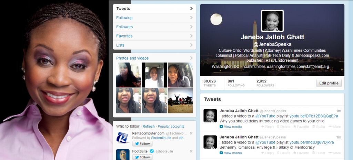Reply to the video games tweet
353x160 pixels.
(x=268, y=127)
